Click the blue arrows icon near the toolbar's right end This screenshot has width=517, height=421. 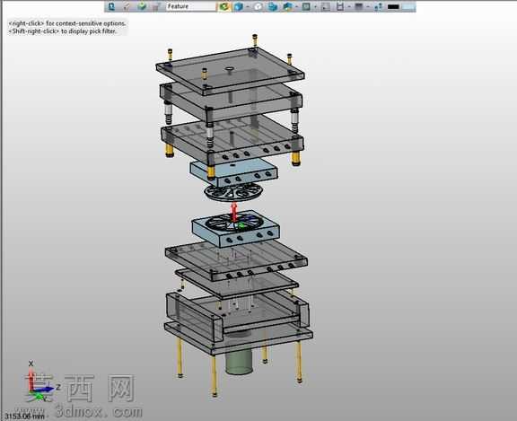[378, 6]
